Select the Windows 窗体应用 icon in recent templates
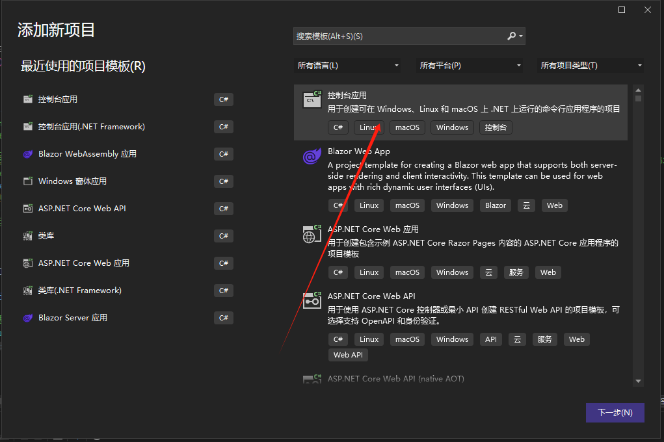The image size is (664, 442). (27, 181)
